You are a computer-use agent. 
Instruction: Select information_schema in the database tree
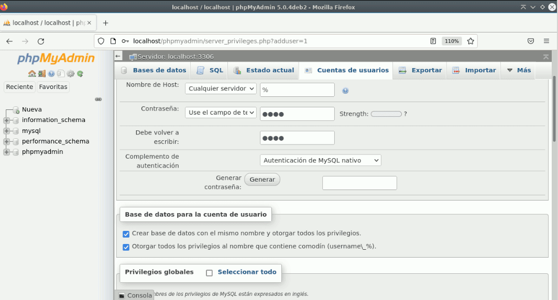tap(53, 120)
